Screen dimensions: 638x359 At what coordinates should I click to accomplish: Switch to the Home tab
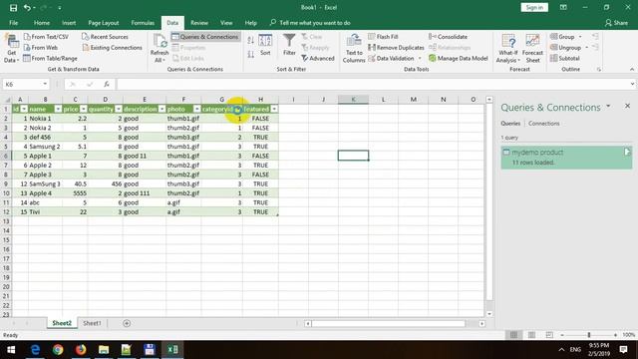[42, 23]
